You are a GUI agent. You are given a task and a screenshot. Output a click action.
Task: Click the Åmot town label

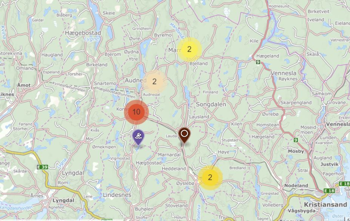24,85
